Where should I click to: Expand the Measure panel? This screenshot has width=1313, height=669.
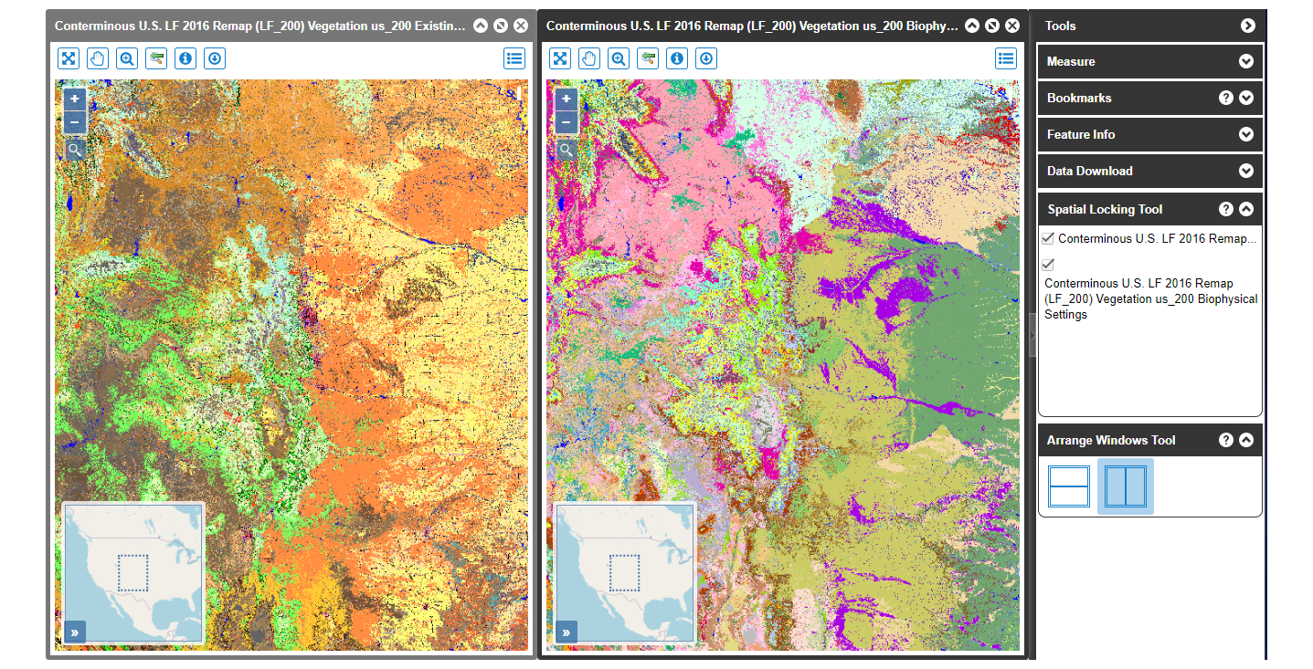pyautogui.click(x=1245, y=62)
